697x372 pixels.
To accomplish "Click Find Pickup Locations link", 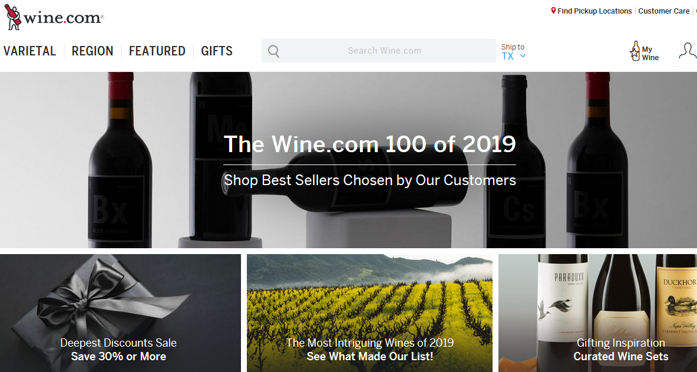I will point(594,11).
